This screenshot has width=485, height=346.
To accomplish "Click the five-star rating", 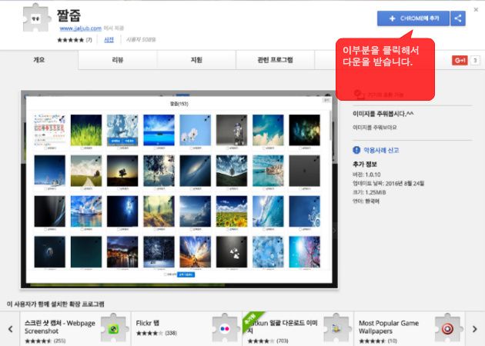I will 71,40.
